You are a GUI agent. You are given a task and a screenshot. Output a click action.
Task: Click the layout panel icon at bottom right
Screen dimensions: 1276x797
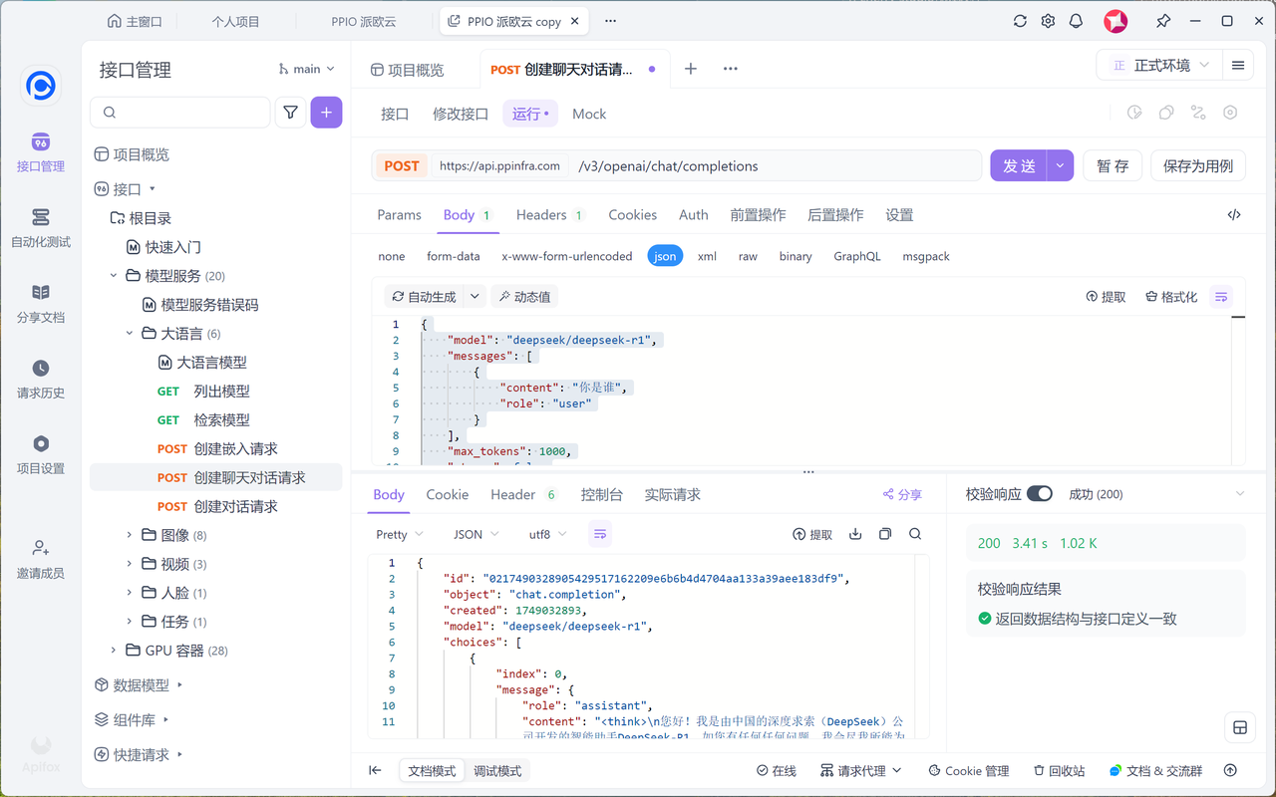(x=1240, y=727)
